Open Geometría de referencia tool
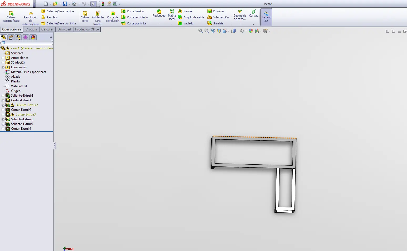This screenshot has height=251, width=407. (240, 15)
